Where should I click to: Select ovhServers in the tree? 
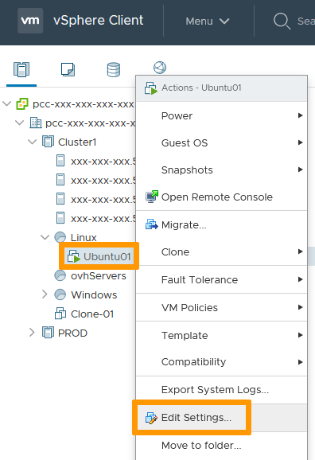(99, 275)
